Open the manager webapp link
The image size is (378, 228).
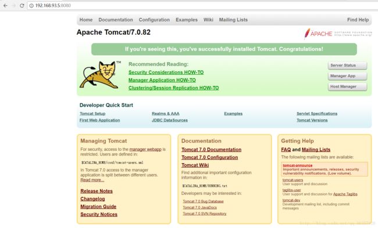145,149
